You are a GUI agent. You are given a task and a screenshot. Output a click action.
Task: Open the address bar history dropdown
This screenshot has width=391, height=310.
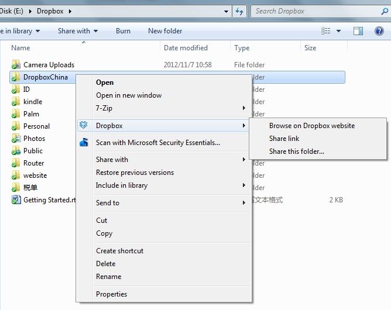[226, 12]
